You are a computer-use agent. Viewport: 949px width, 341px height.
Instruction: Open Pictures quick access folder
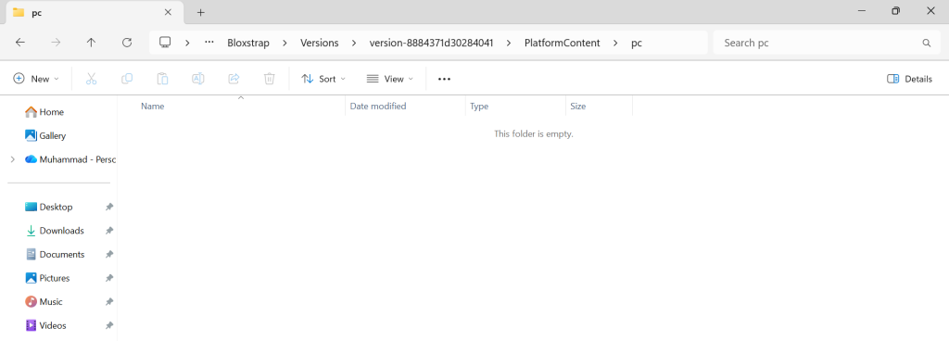[x=47, y=278]
